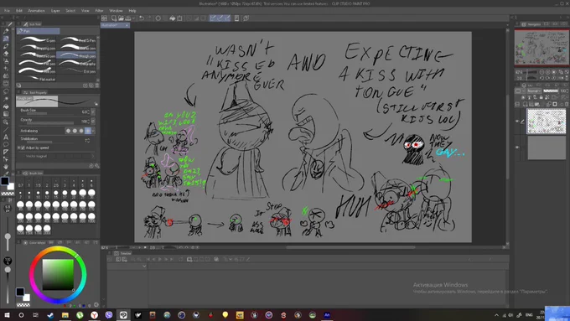This screenshot has height=321, width=570.
Task: Click the Fill command bar icon
Action: point(173,18)
